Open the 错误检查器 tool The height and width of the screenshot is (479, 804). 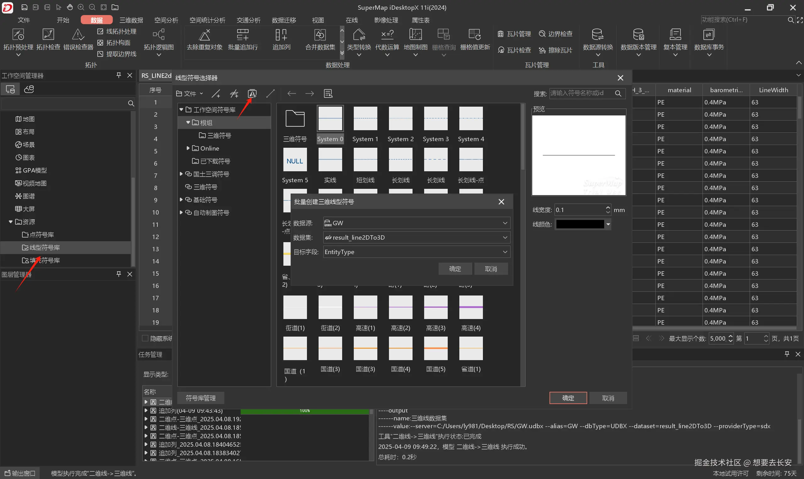(x=78, y=40)
